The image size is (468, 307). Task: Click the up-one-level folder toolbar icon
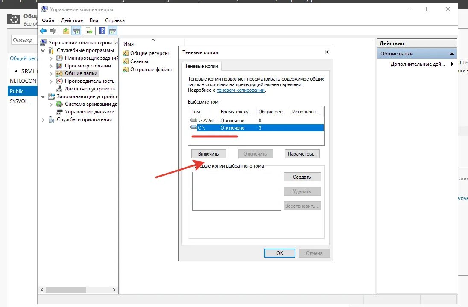[x=66, y=31]
